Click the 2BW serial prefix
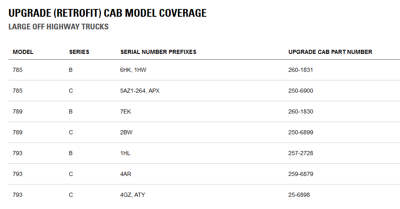The height and width of the screenshot is (209, 400). 127,132
